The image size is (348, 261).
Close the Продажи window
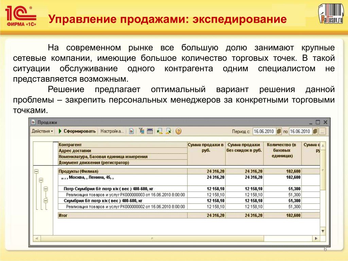tap(325, 122)
